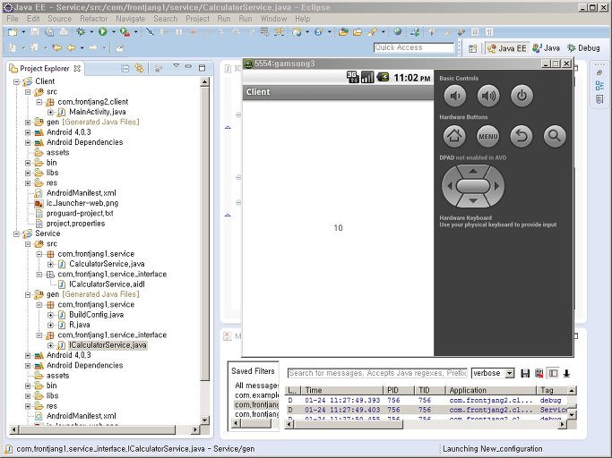
Task: Open the Refactor menu
Action: [x=94, y=19]
